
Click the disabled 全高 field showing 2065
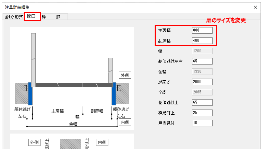tap(202, 92)
